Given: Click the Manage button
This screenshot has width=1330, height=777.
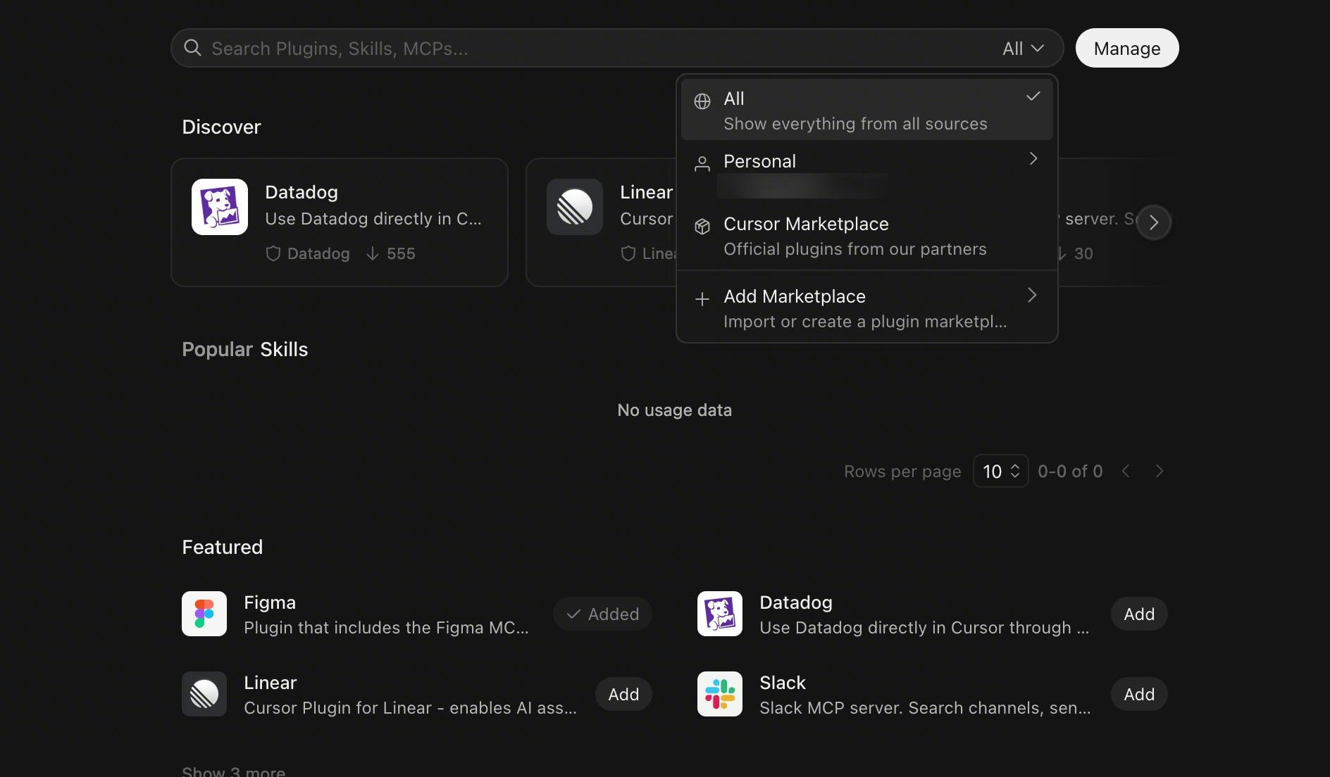Looking at the screenshot, I should (x=1127, y=48).
